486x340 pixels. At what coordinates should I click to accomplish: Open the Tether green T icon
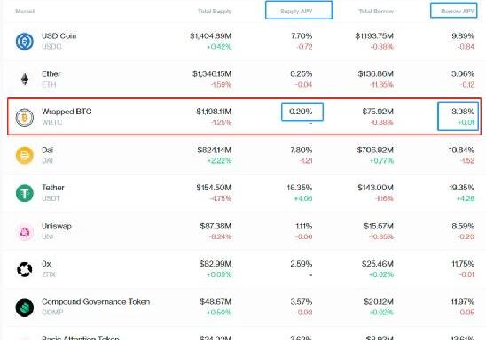[x=25, y=193]
